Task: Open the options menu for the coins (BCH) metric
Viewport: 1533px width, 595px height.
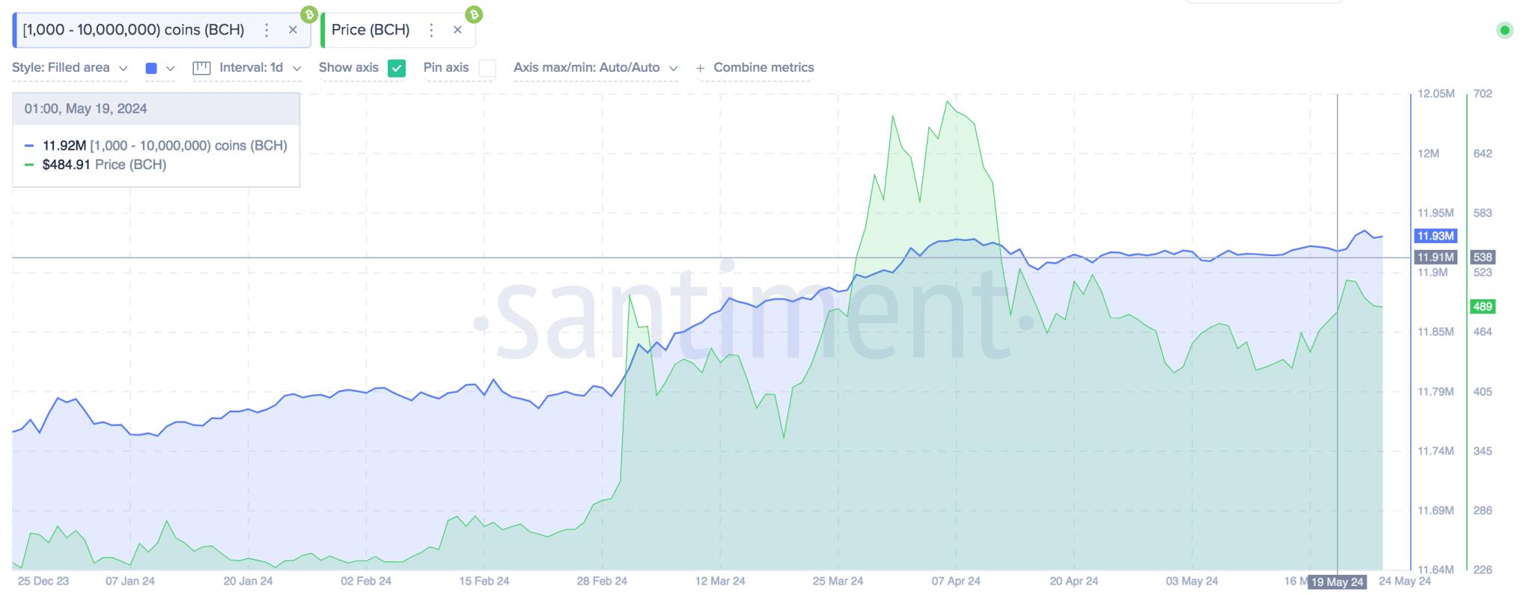Action: (266, 30)
